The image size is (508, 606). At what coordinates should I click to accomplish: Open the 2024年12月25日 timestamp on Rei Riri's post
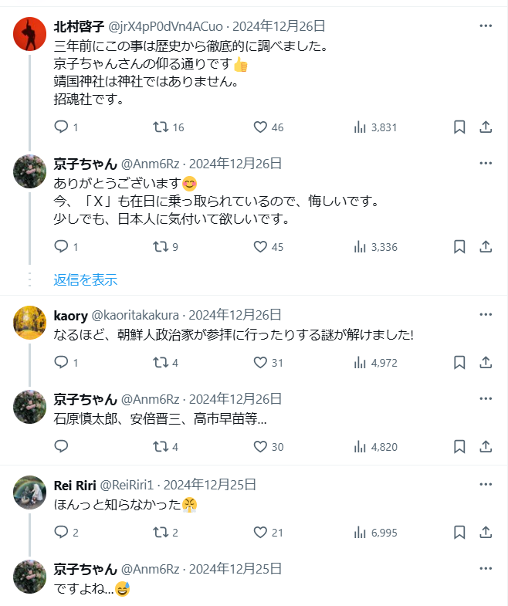[209, 485]
